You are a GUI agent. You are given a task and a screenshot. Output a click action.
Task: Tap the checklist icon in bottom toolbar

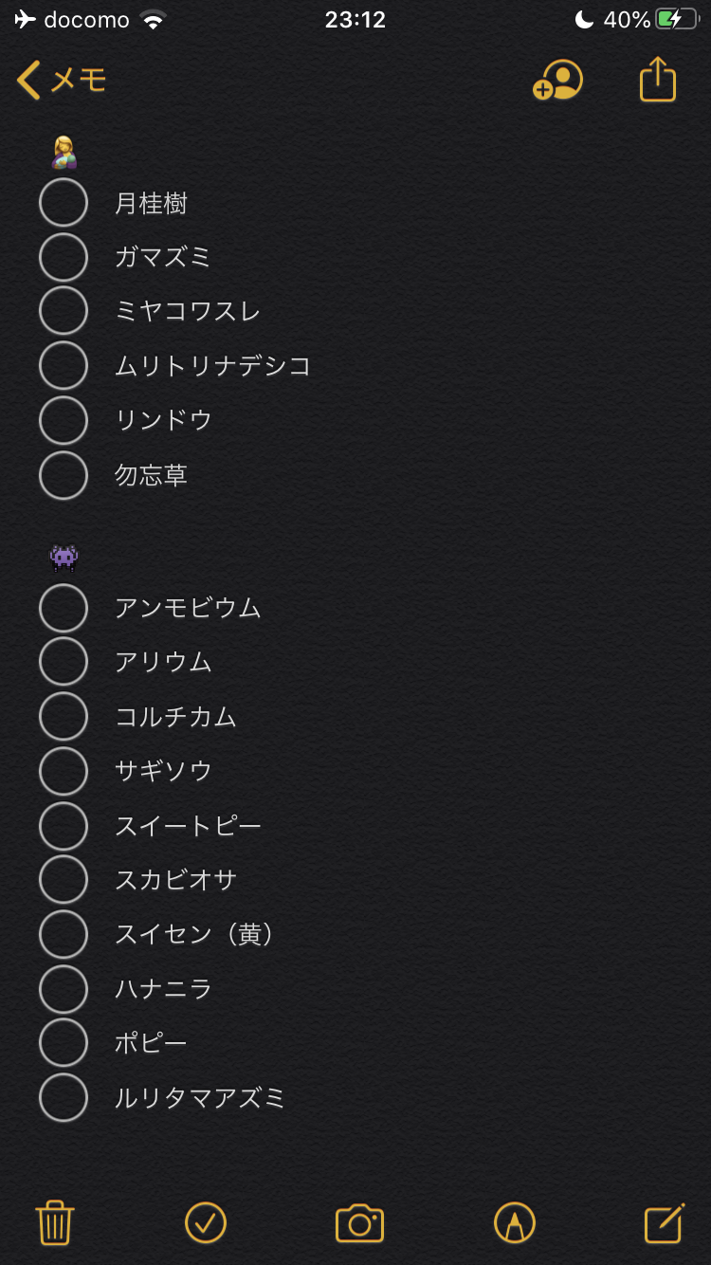(206, 1222)
